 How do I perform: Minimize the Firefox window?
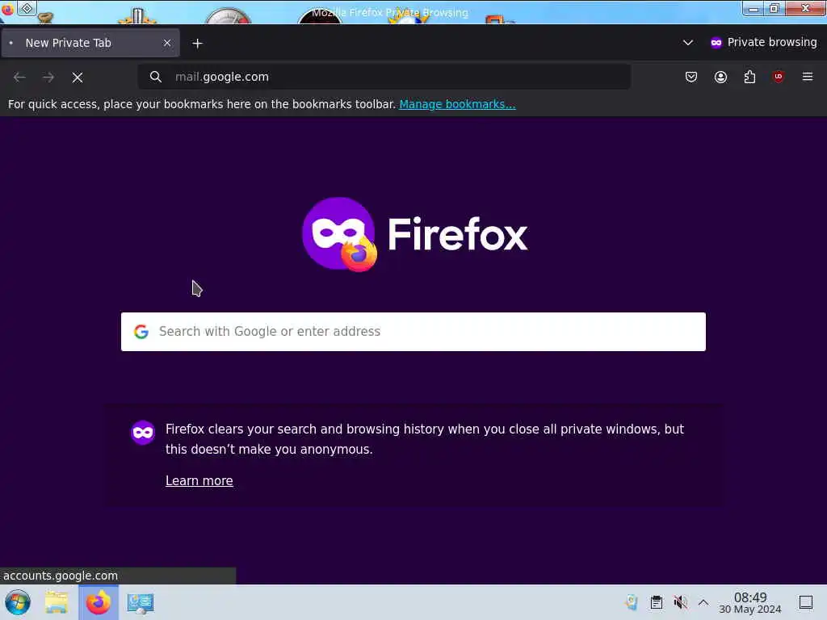point(754,8)
